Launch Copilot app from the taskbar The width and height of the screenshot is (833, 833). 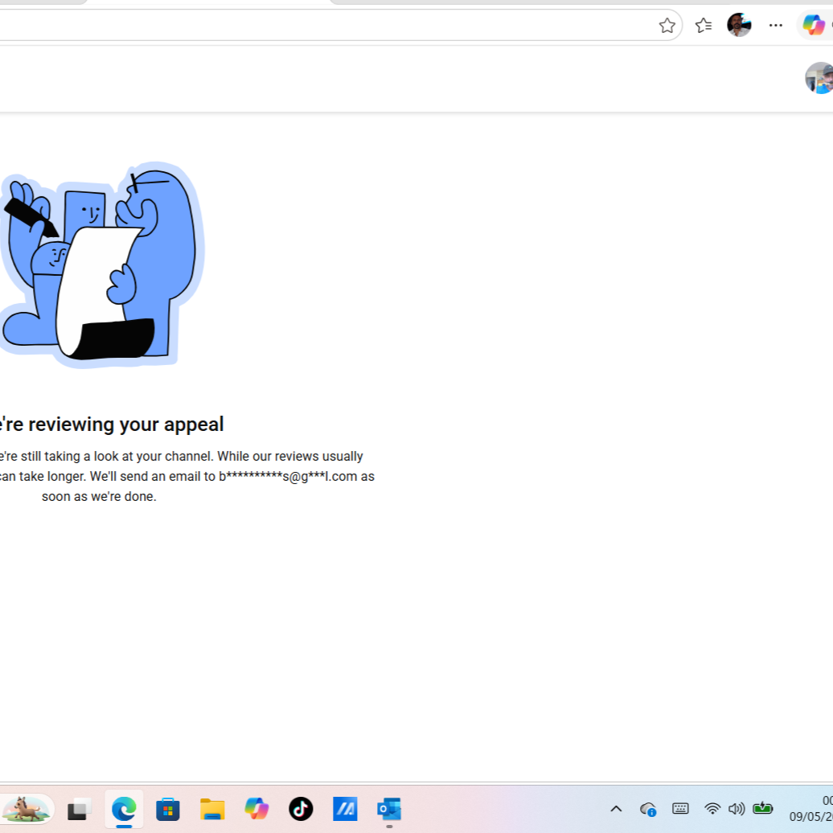(x=256, y=809)
